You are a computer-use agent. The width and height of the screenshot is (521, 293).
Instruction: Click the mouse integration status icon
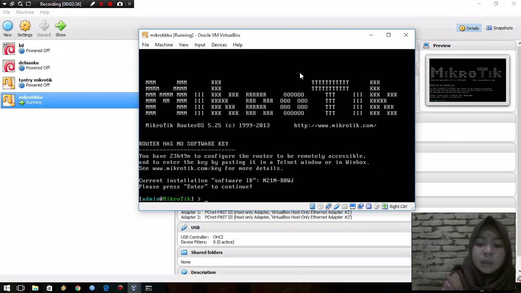coord(377,206)
